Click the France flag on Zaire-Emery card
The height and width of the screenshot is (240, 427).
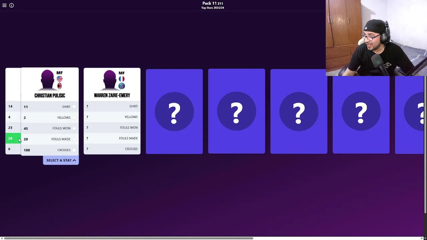[x=122, y=79]
